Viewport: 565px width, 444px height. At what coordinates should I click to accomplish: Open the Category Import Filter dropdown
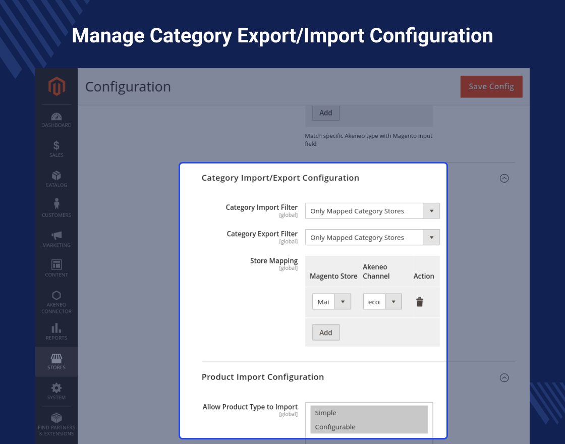[x=372, y=211]
